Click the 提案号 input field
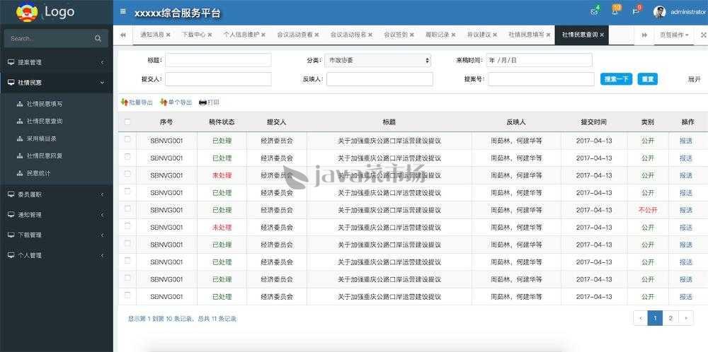708x352 pixels. [541, 79]
